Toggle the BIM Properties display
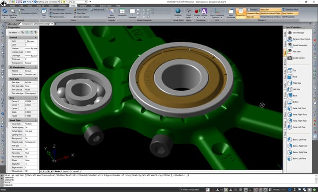The width and height of the screenshot is (318, 192). click(x=288, y=17)
